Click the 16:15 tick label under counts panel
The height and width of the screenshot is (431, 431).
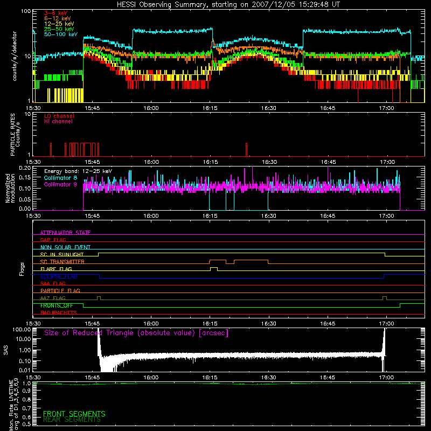coord(210,108)
